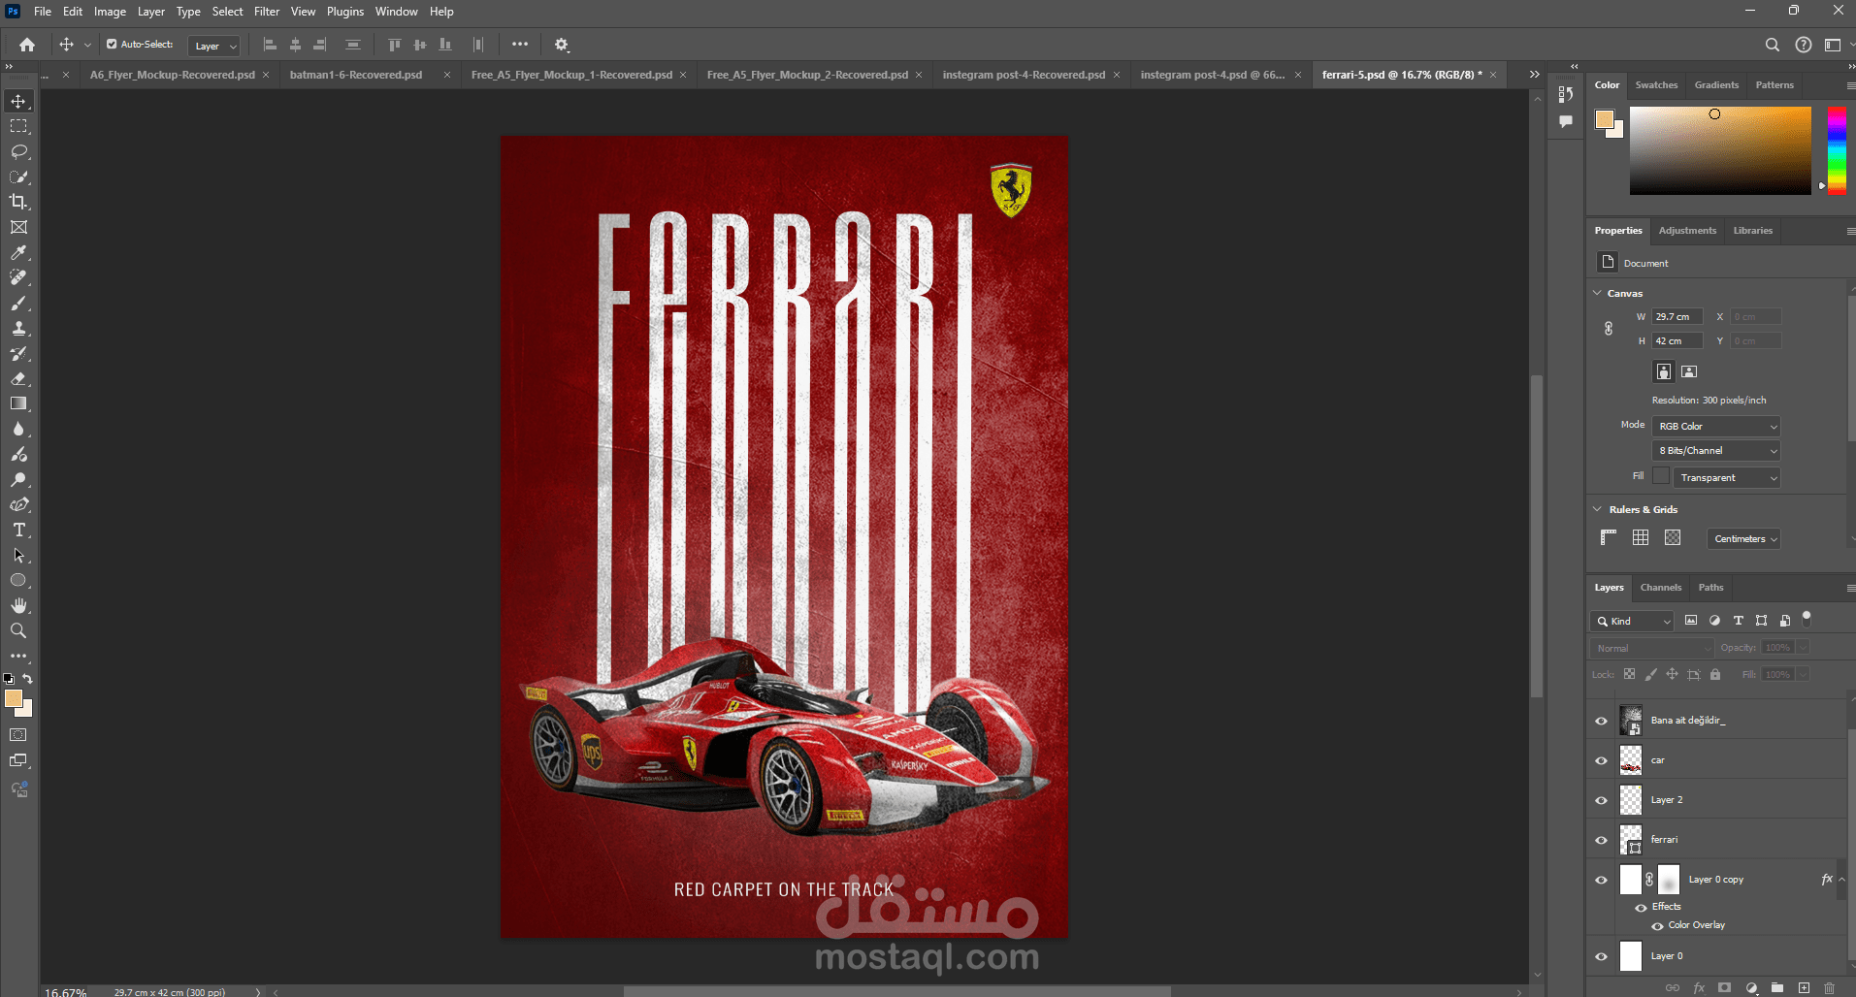1856x997 pixels.
Task: Collapse effects list on Layer 0 copy
Action: click(x=1841, y=880)
